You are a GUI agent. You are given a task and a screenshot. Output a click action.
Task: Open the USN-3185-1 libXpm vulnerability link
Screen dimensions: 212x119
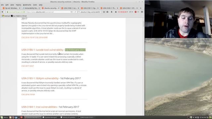pos(40,78)
